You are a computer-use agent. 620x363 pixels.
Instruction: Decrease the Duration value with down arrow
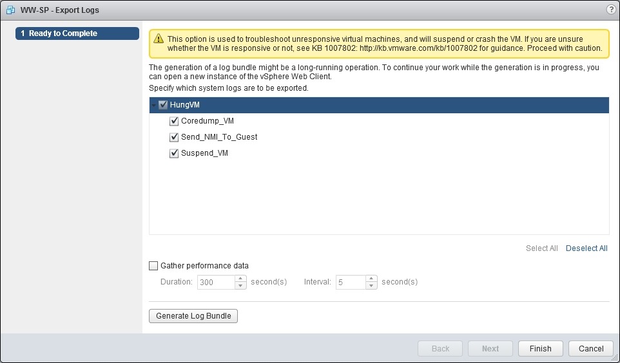click(x=240, y=285)
